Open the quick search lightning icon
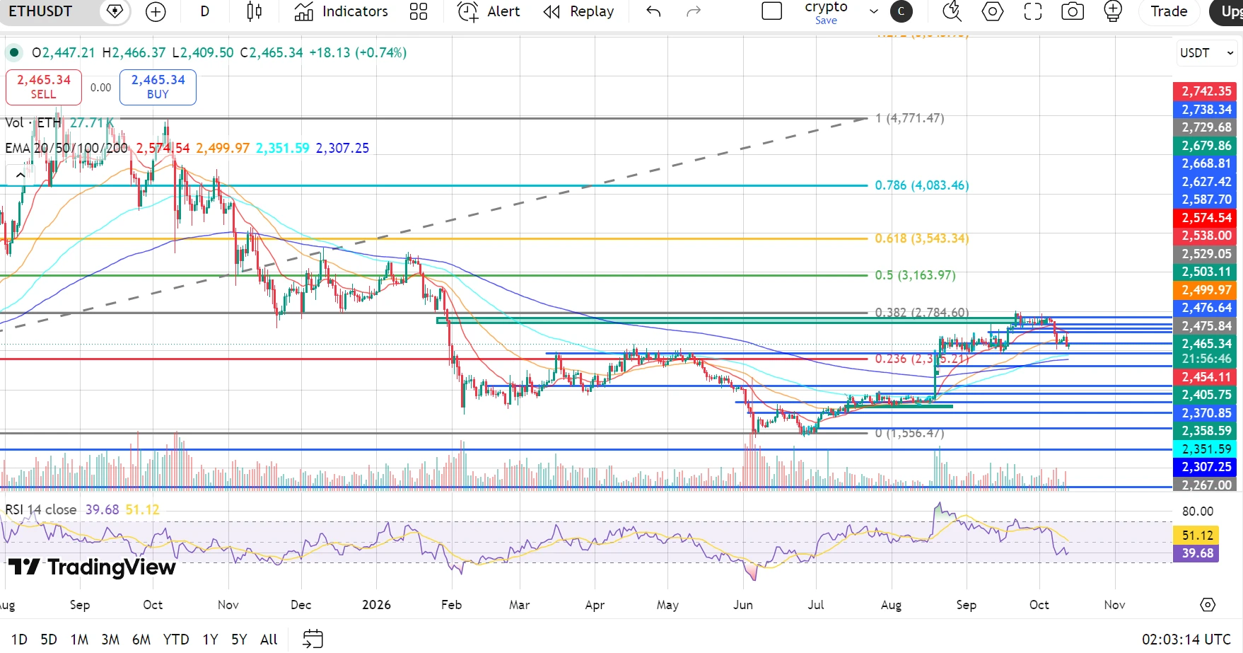Image resolution: width=1243 pixels, height=653 pixels. [952, 11]
